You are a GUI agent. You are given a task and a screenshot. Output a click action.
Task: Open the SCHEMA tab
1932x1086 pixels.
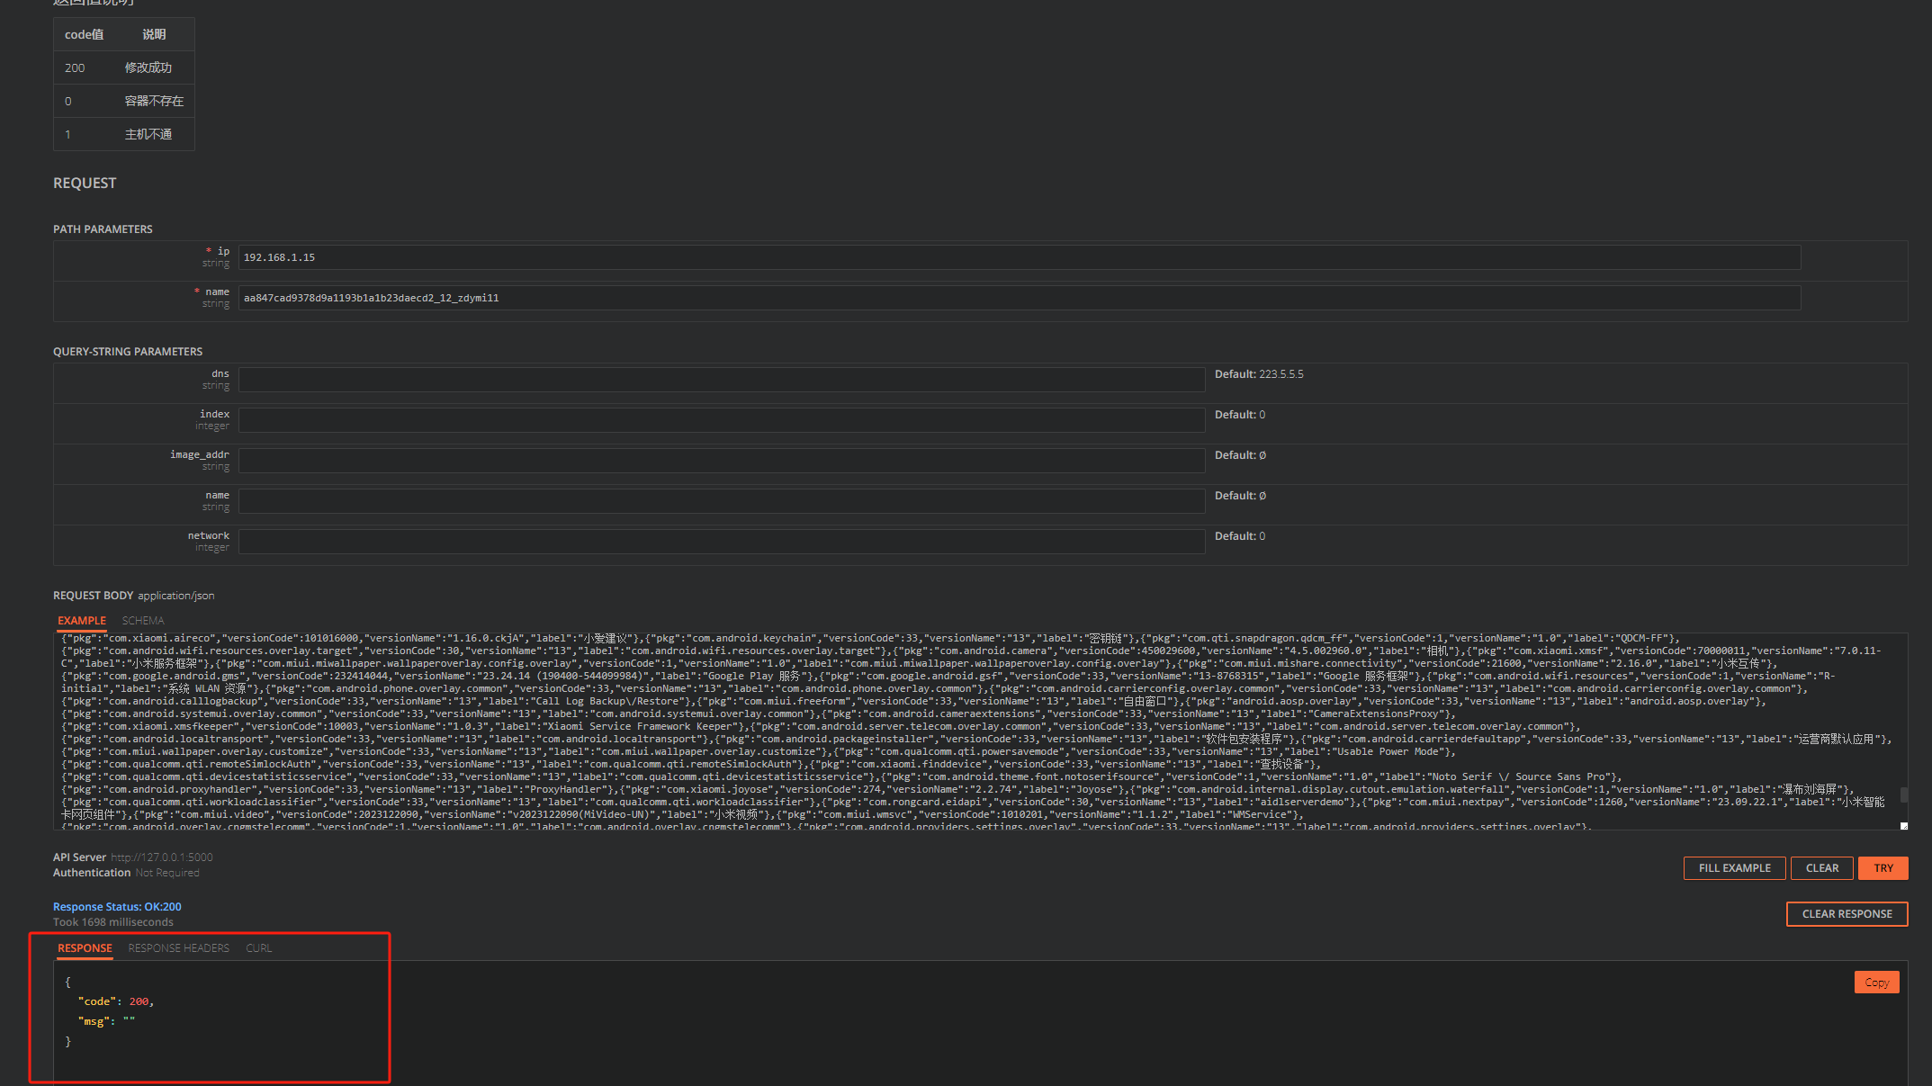coord(143,621)
